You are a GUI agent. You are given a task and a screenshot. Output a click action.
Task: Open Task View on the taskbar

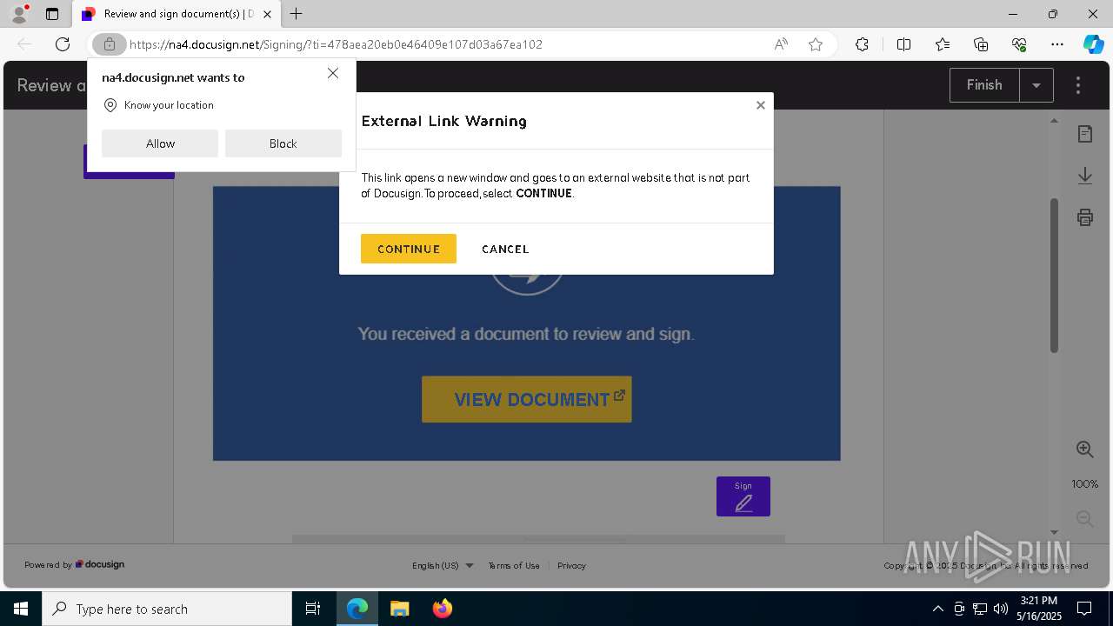[x=313, y=609]
